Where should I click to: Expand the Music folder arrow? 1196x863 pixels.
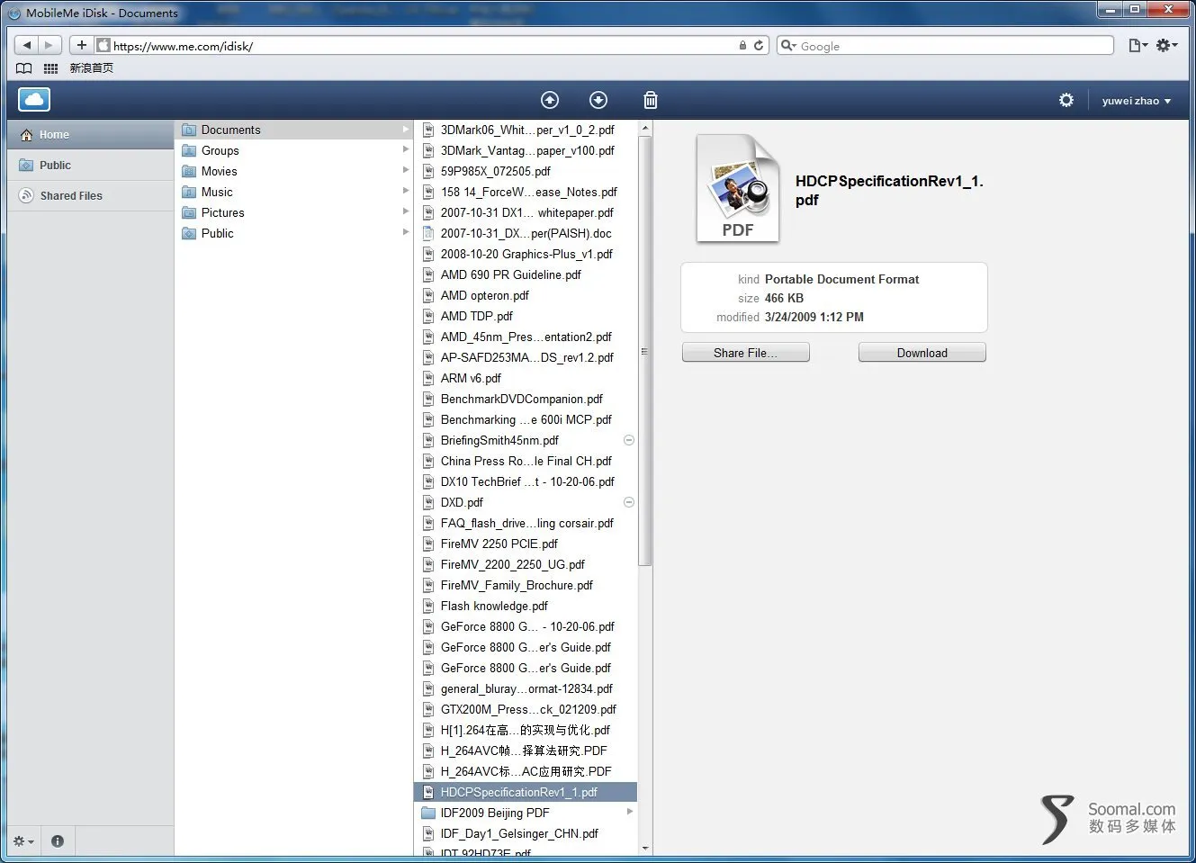[405, 191]
